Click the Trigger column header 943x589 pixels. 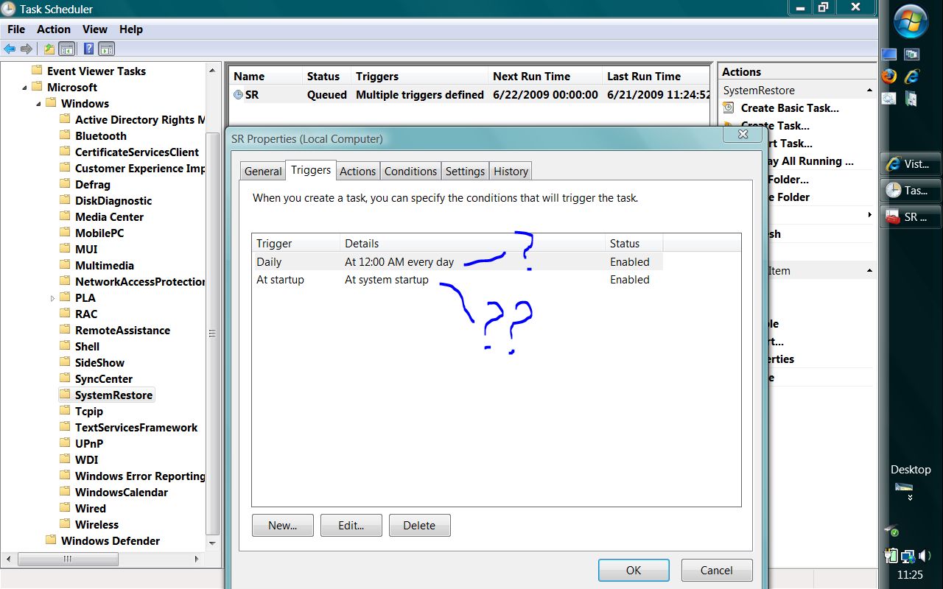click(296, 244)
